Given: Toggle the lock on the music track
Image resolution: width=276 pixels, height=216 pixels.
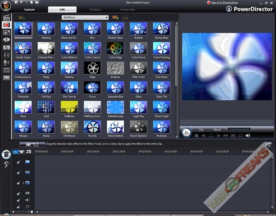Looking at the screenshot, I should [18, 207].
